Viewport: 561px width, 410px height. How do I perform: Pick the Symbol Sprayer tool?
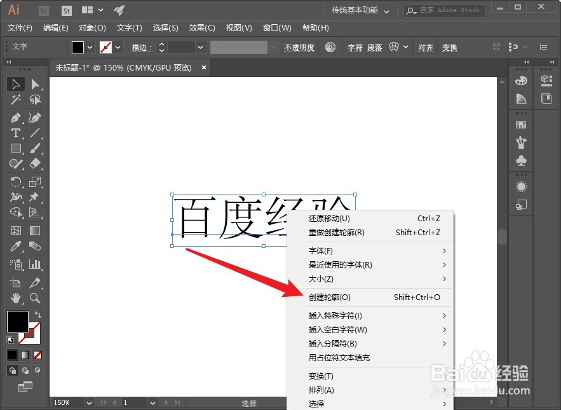pyautogui.click(x=16, y=264)
